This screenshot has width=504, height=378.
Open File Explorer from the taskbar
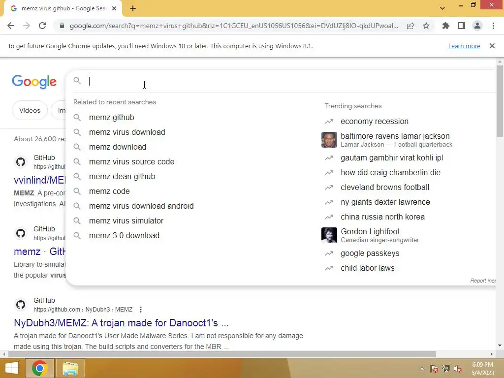pyautogui.click(x=70, y=368)
